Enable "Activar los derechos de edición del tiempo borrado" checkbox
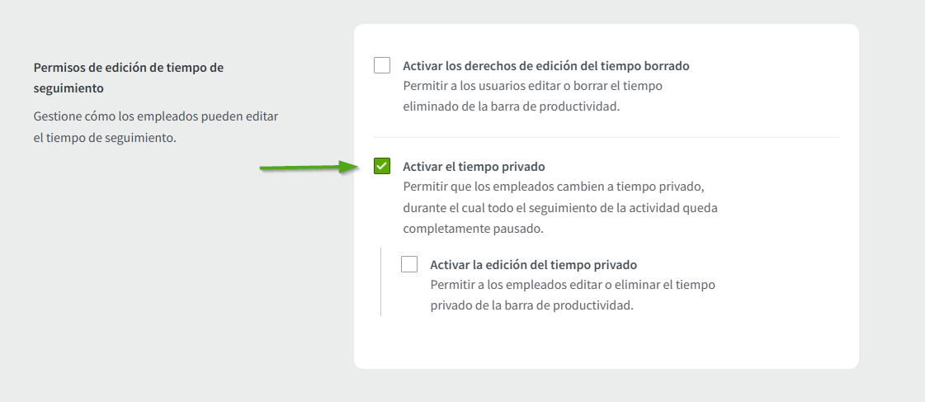 (x=382, y=65)
